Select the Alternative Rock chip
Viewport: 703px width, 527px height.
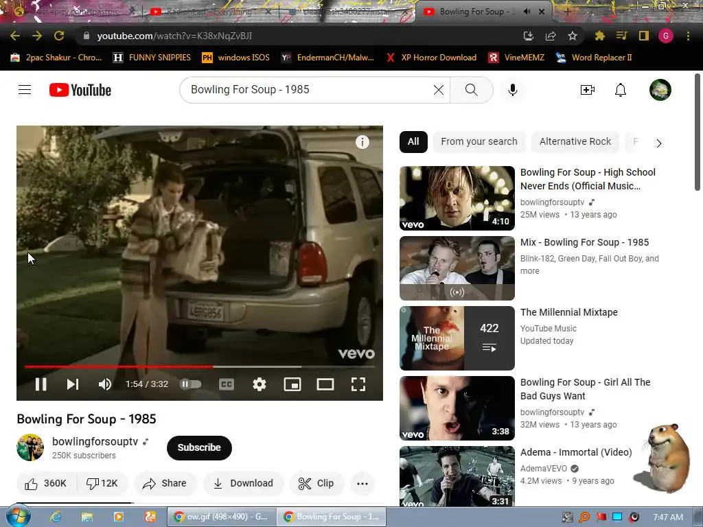[x=575, y=141]
